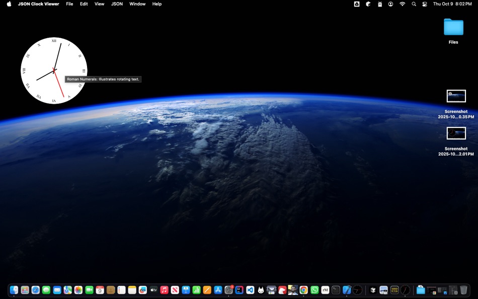The width and height of the screenshot is (478, 299).
Task: Open the Screenshot 2025-10...0.35PM file
Action: click(x=456, y=96)
